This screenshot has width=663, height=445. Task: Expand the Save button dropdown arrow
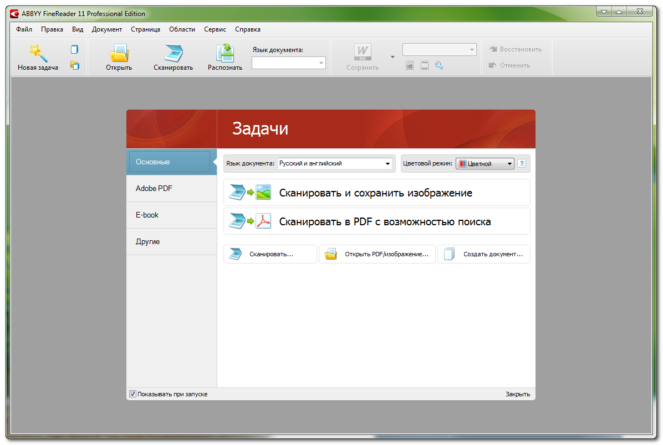pos(392,57)
